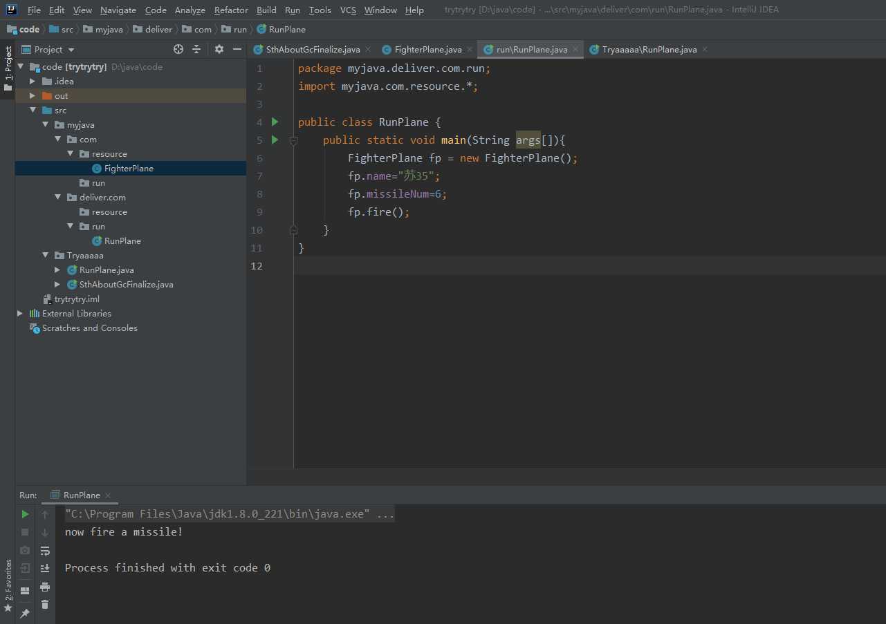Image resolution: width=886 pixels, height=624 pixels.
Task: Close the FighterPlane.java editor tab
Action: pyautogui.click(x=470, y=49)
